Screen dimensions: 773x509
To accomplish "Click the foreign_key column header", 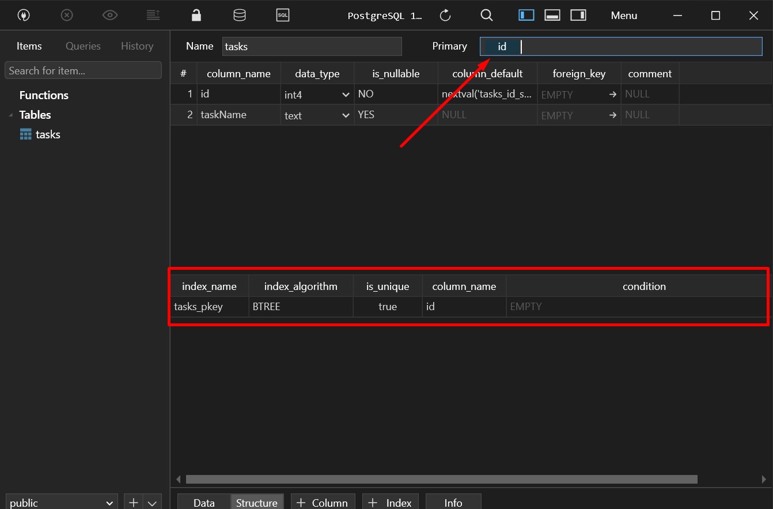I will tap(579, 74).
